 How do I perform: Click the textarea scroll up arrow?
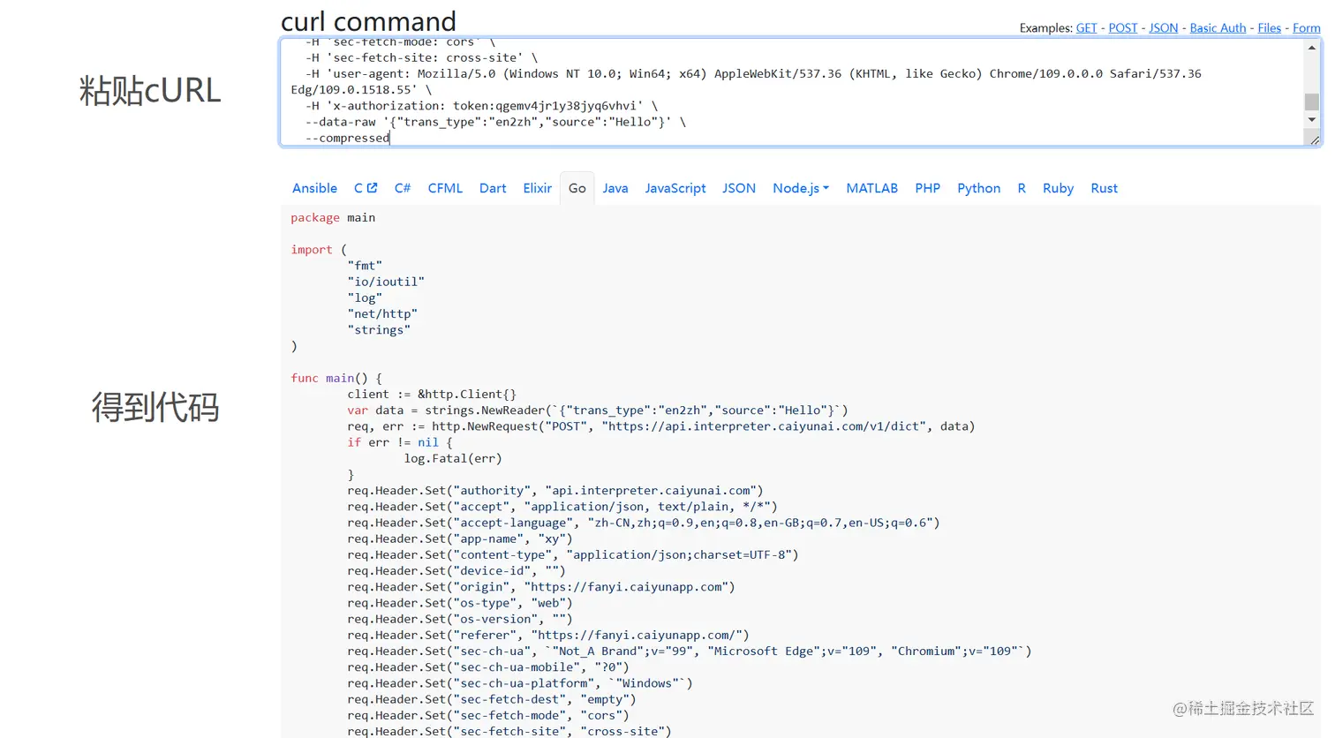coord(1312,49)
